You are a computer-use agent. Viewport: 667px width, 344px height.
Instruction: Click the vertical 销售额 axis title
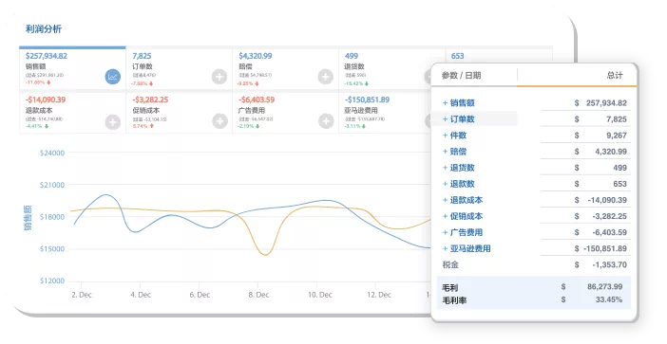(x=28, y=218)
